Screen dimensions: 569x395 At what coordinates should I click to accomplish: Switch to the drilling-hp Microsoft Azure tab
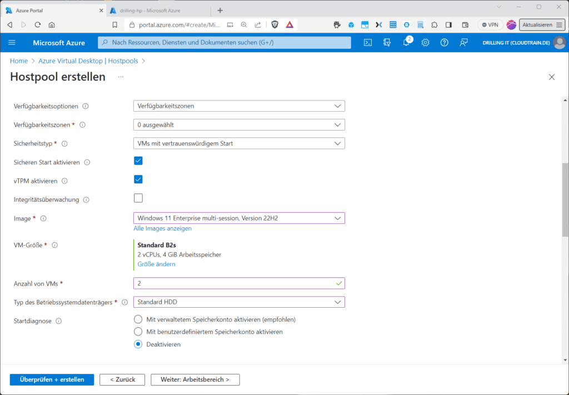click(158, 11)
